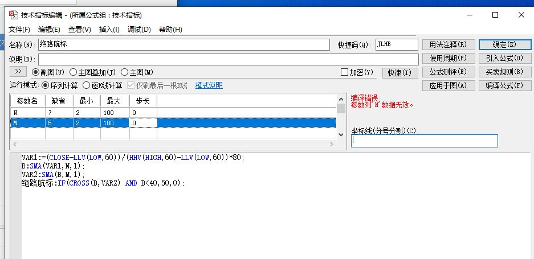This screenshot has width=534, height=259.
Task: Click the 公式测评(E) button
Action: (449, 72)
